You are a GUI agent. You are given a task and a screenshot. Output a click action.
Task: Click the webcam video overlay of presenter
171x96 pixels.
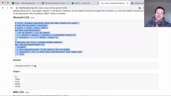click(x=158, y=14)
